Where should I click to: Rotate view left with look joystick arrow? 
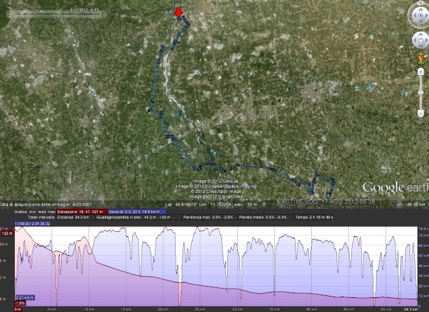pyautogui.click(x=414, y=15)
